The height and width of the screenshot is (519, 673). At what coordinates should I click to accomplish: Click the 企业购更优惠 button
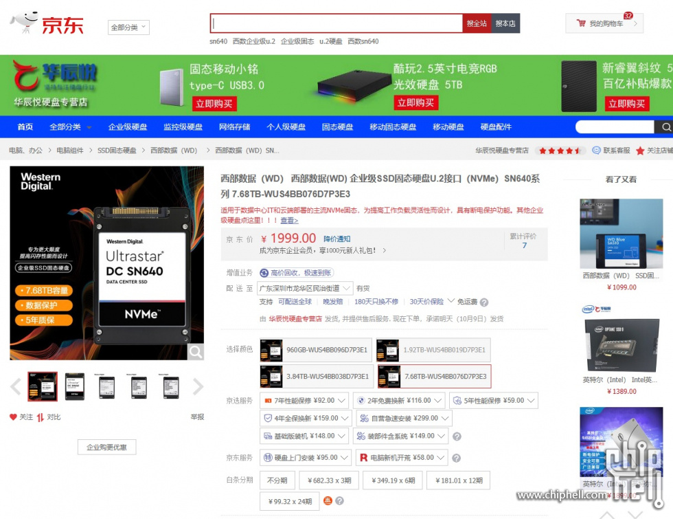click(107, 448)
